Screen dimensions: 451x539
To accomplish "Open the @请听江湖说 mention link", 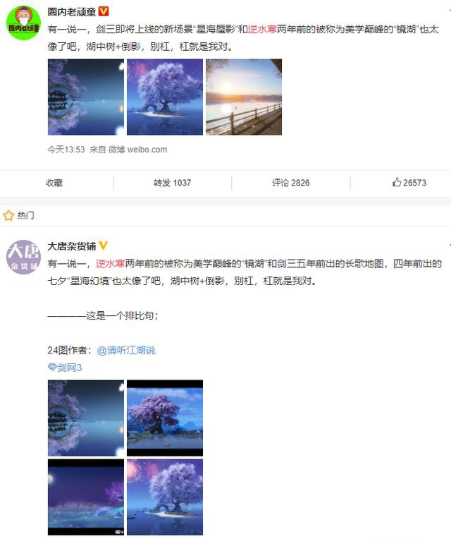I will pyautogui.click(x=126, y=351).
